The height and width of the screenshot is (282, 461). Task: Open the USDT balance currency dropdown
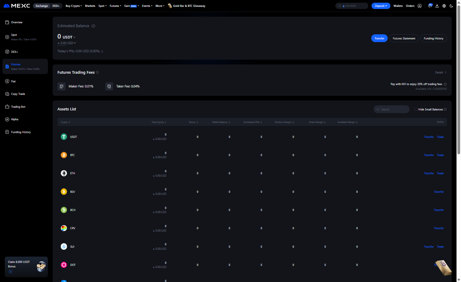click(x=69, y=37)
